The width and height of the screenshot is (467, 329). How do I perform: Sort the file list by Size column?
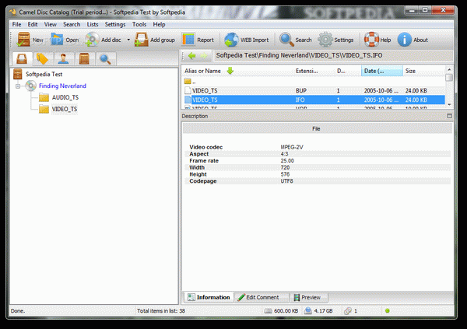[x=420, y=71]
